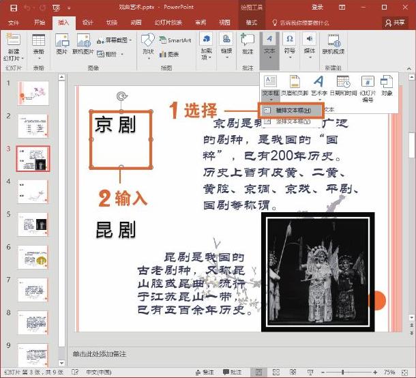Open Online Pictures from the ribbon
The width and height of the screenshot is (416, 378).
[x=84, y=40]
